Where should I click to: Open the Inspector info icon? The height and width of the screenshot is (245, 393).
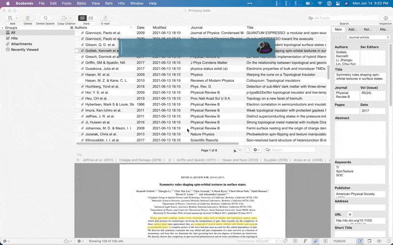click(x=386, y=18)
